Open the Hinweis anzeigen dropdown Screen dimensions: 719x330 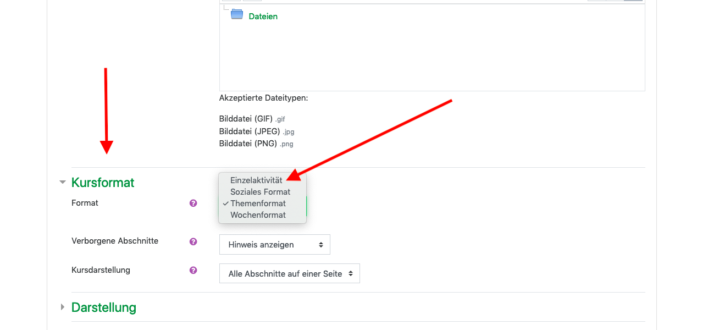(275, 245)
